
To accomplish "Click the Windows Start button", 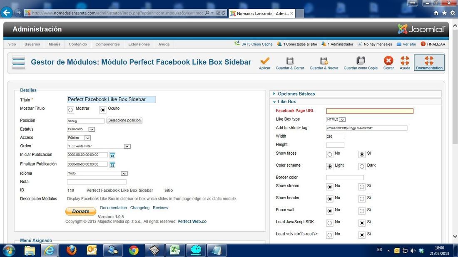I will [9, 250].
